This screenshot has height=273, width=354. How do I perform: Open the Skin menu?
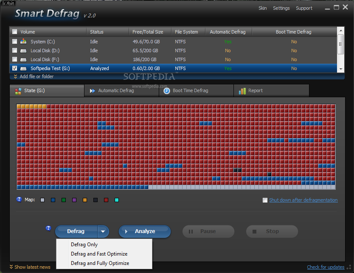pos(263,8)
